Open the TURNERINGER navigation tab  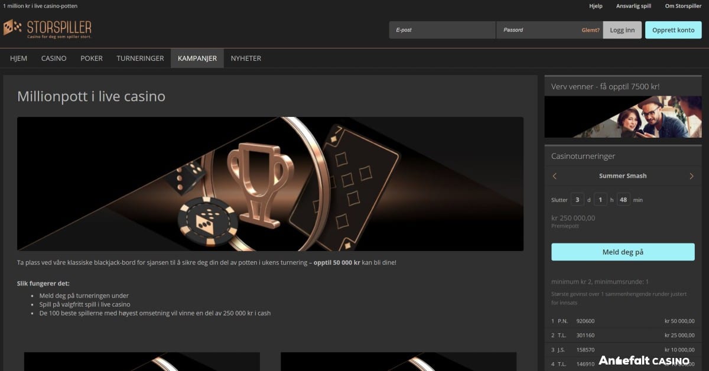coord(140,58)
